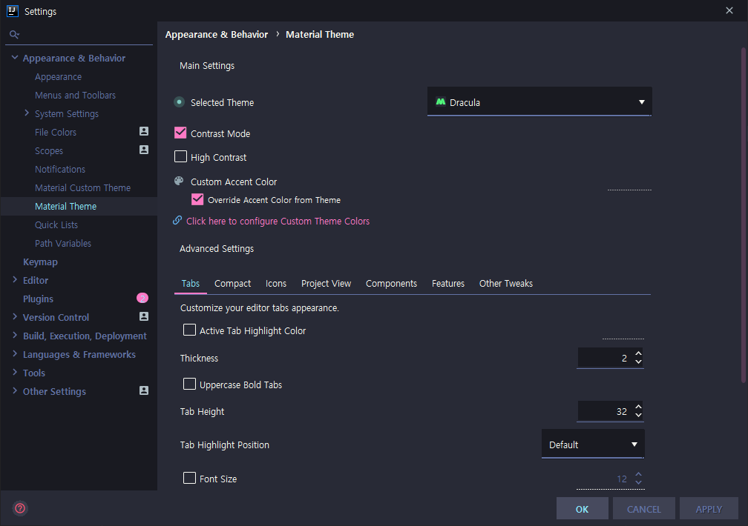The height and width of the screenshot is (526, 748).
Task: Click the search magnifier icon in the sidebar
Action: coord(14,34)
